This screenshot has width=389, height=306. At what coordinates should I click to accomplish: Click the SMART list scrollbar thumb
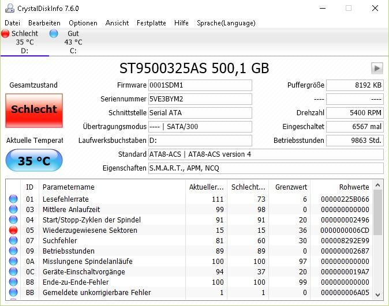(x=377, y=213)
